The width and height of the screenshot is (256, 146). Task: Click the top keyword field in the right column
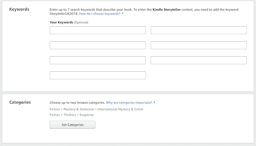[x=199, y=30]
